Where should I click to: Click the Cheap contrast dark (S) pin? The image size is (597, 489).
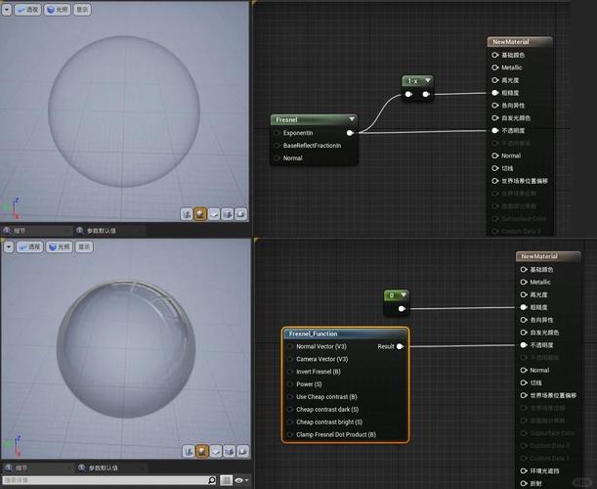tap(290, 410)
